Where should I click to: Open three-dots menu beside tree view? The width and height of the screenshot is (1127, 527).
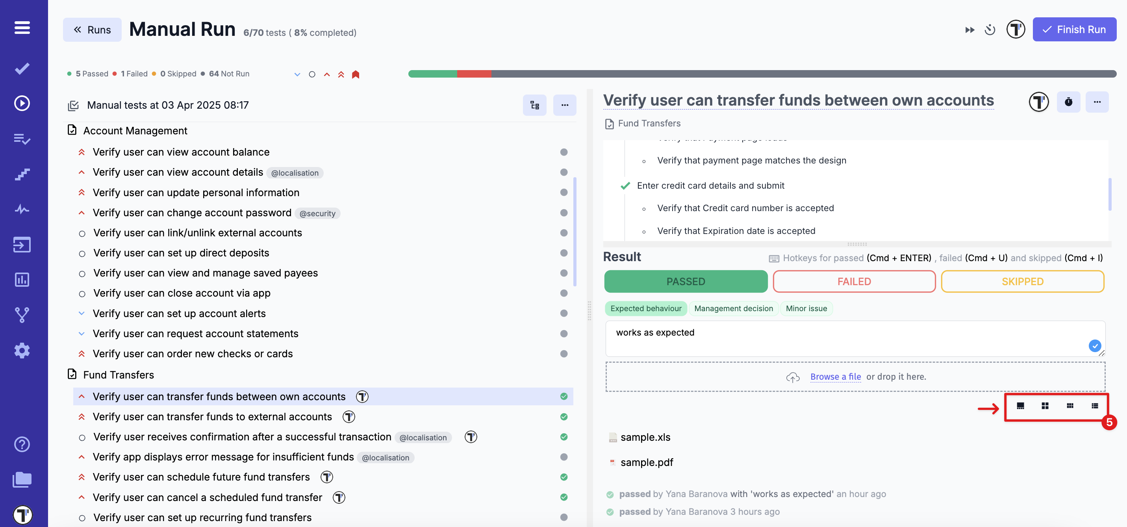coord(564,105)
